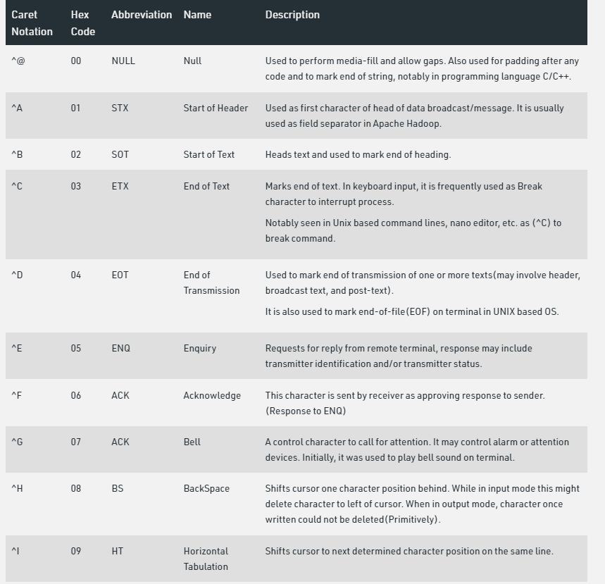Click the End of Transmission name cell
Image resolution: width=605 pixels, height=584 pixels.
(x=211, y=282)
